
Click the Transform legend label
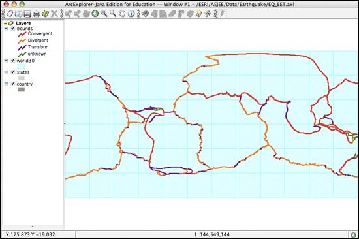pos(38,47)
